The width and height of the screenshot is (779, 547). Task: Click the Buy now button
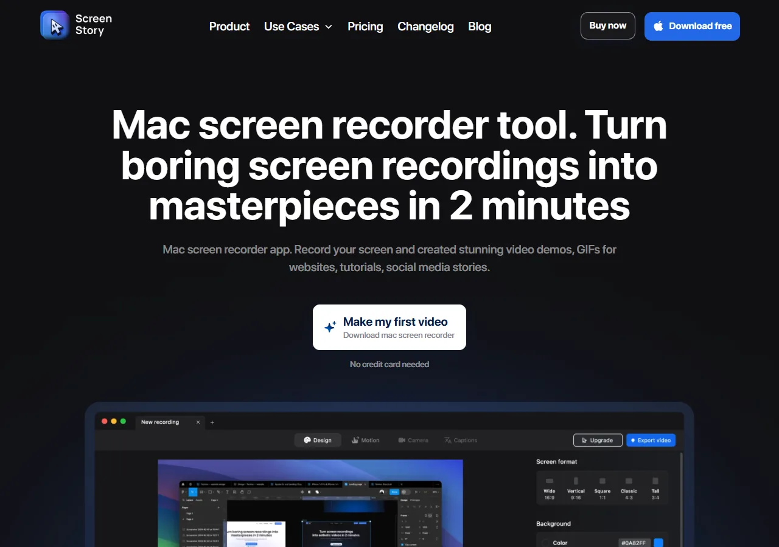[608, 26]
